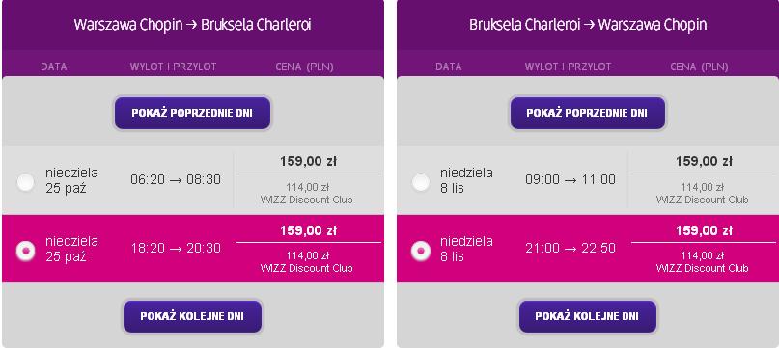
Task: Show previous days for Warszawa to Bruksela
Action: (x=192, y=113)
